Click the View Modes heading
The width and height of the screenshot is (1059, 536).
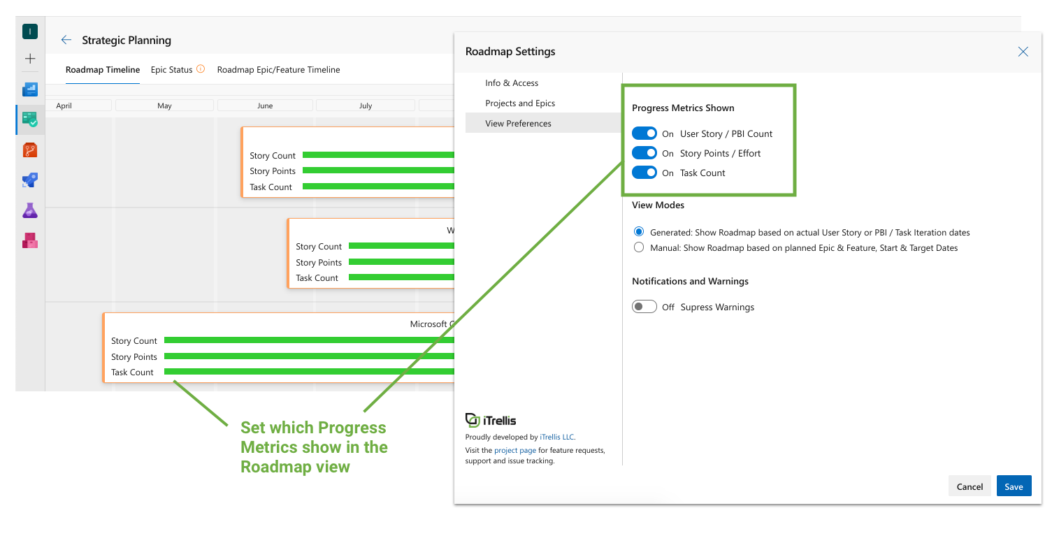pyautogui.click(x=658, y=205)
